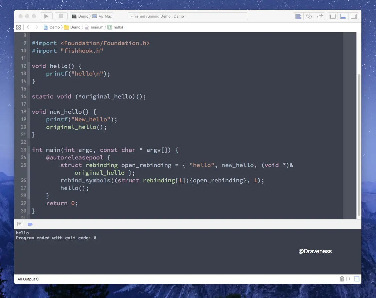Run the Demo scheme with the Play button
Image resolution: width=376 pixels, height=298 pixels.
(46, 16)
